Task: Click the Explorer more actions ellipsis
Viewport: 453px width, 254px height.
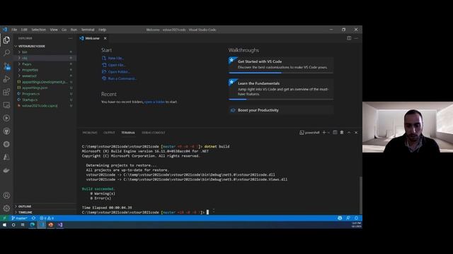Action: click(70, 38)
